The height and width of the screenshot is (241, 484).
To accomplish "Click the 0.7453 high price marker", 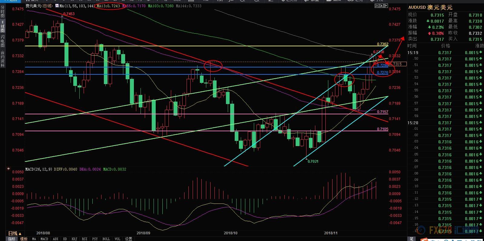I will click(69, 14).
